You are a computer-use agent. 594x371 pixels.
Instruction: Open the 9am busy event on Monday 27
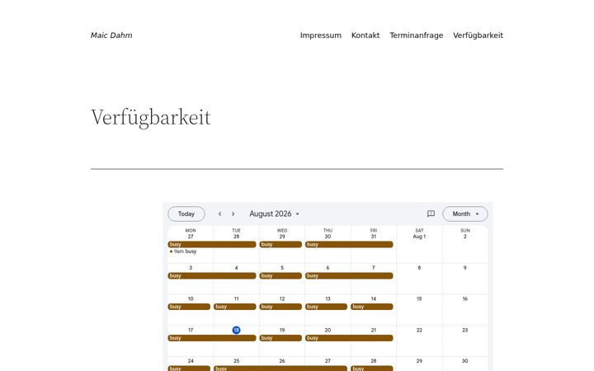click(x=183, y=251)
